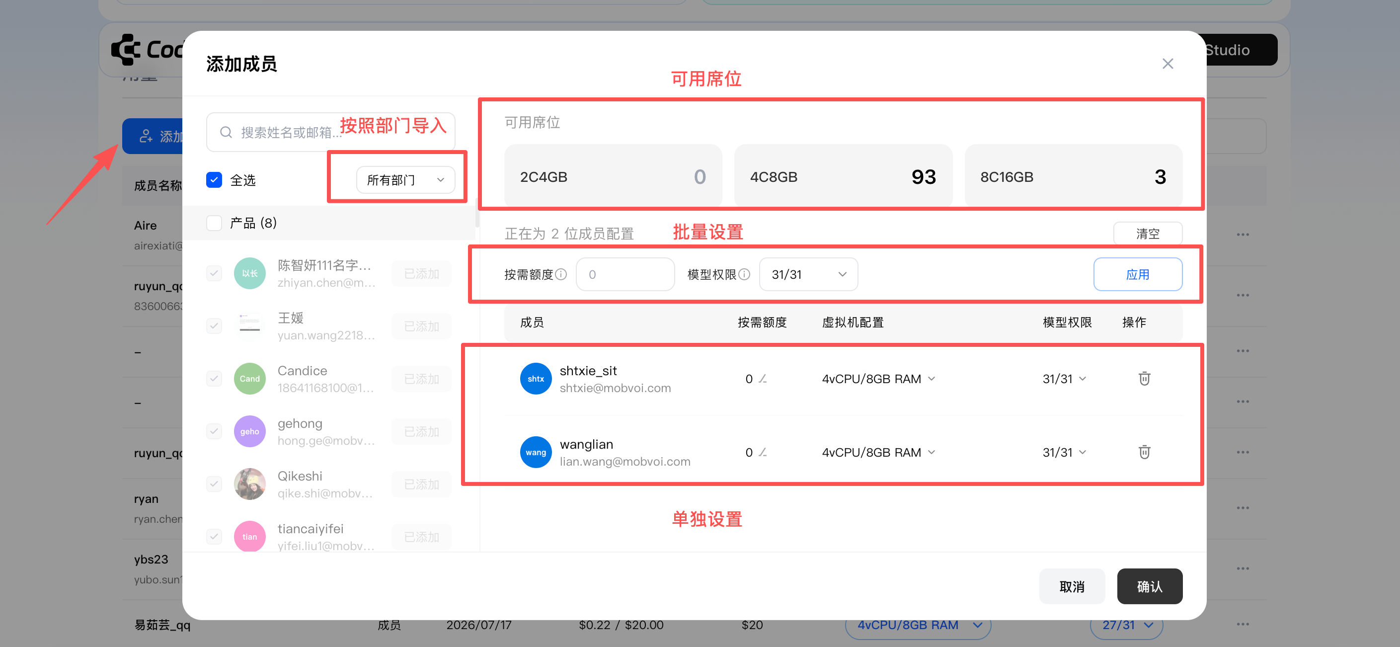Toggle checkbox for tiancaiyifei
Image resolution: width=1400 pixels, height=647 pixels.
[x=214, y=537]
